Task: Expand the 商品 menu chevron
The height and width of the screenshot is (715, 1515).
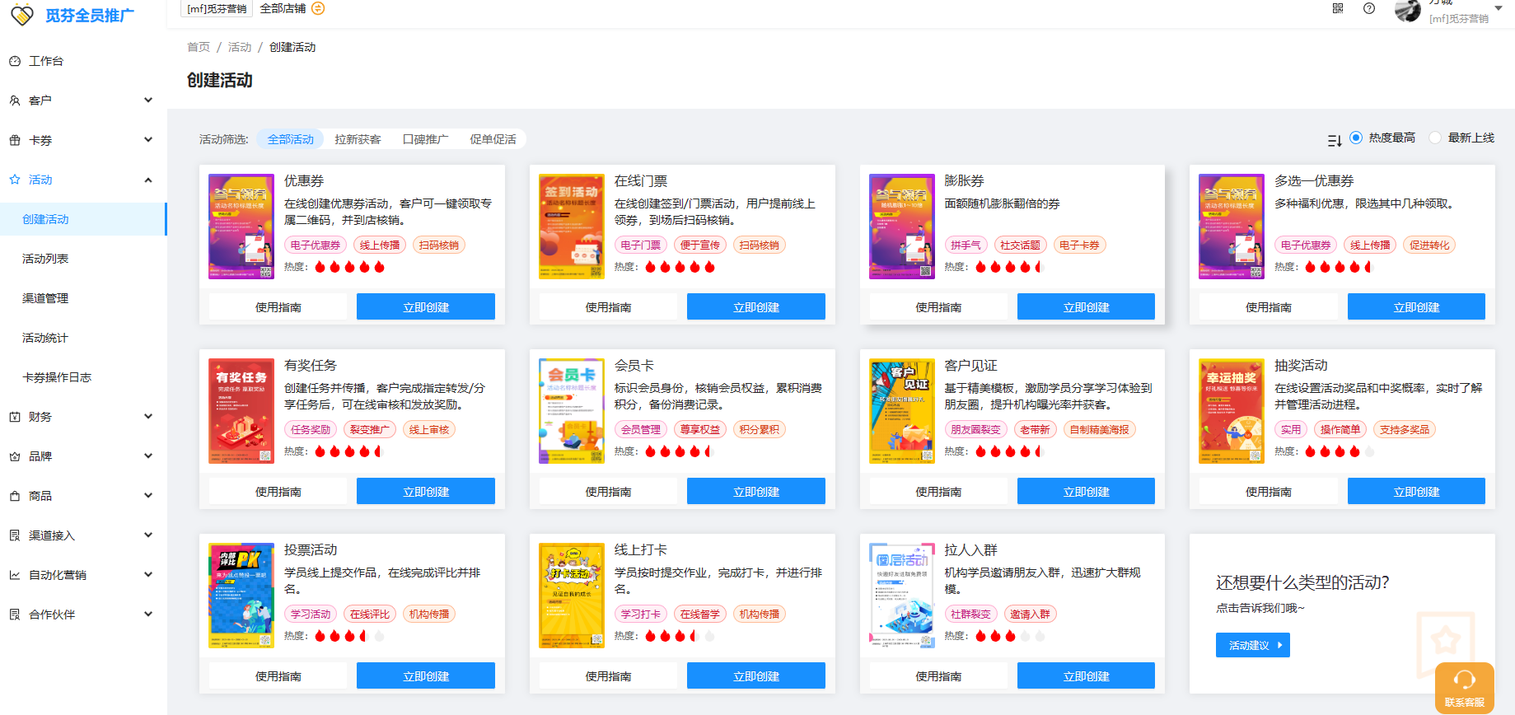Action: tap(148, 496)
